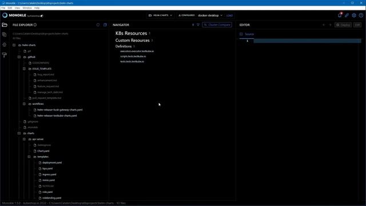Collapse the api-server folder
This screenshot has height=206, width=366.
pyautogui.click(x=24, y=139)
